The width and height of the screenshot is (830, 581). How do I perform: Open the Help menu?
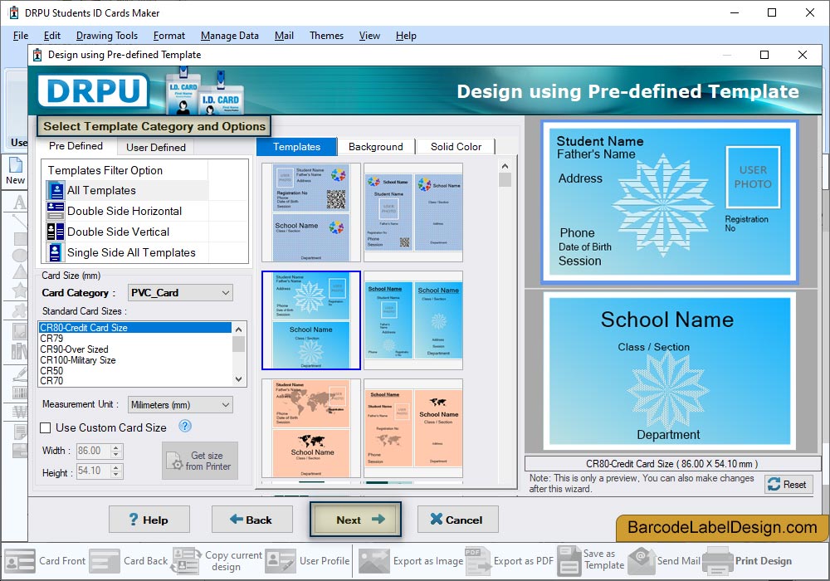click(406, 36)
